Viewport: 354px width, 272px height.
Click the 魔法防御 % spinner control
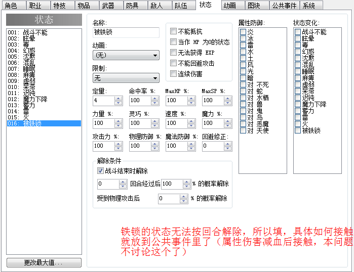(x=191, y=146)
